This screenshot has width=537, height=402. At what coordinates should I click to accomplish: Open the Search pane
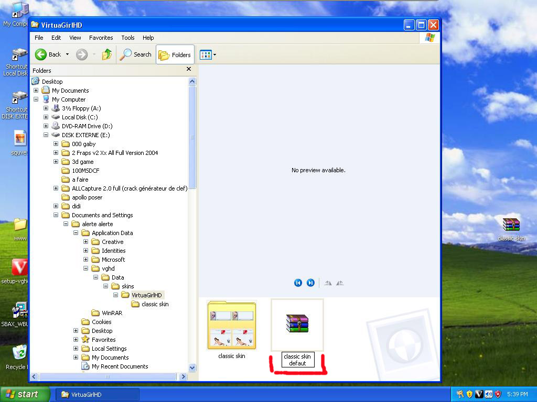click(136, 54)
